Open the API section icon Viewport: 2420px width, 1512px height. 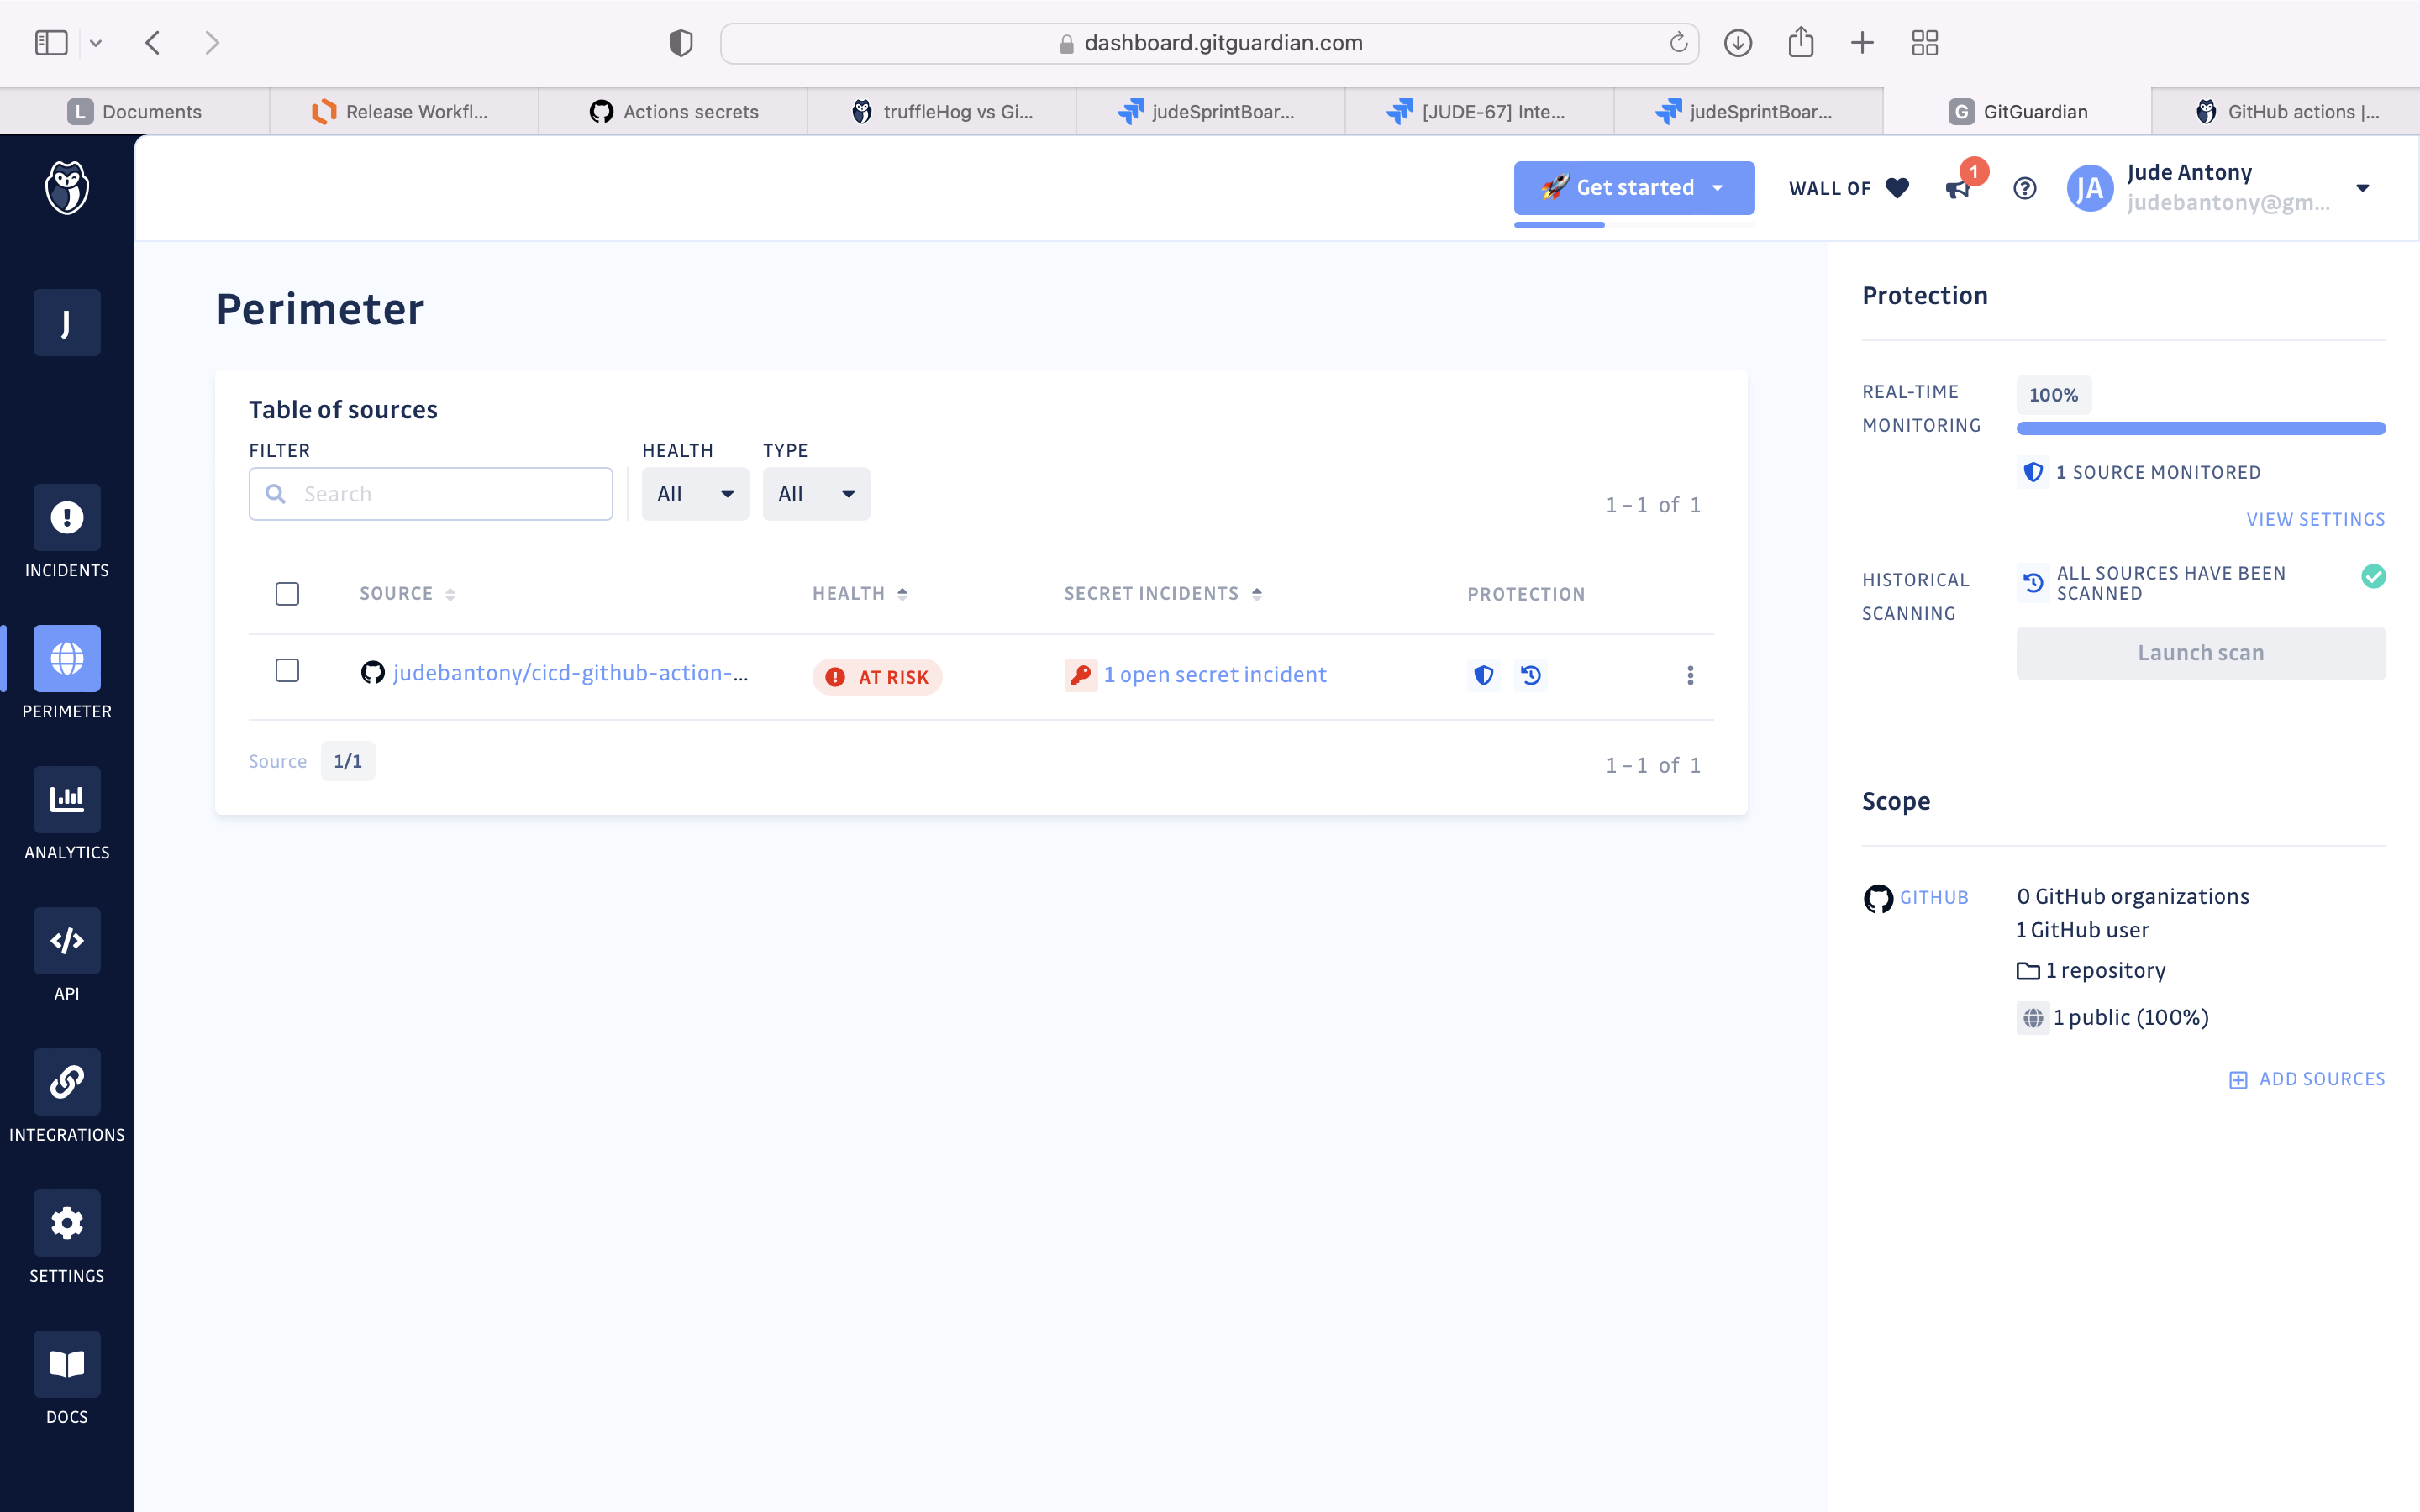point(67,940)
